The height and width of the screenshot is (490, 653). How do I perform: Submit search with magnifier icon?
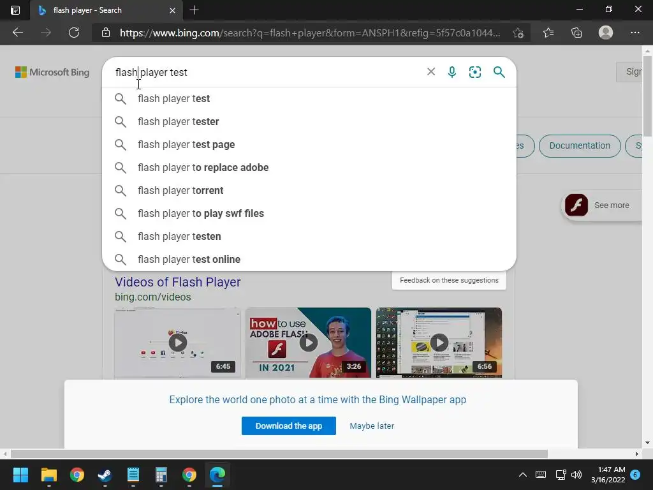(499, 72)
